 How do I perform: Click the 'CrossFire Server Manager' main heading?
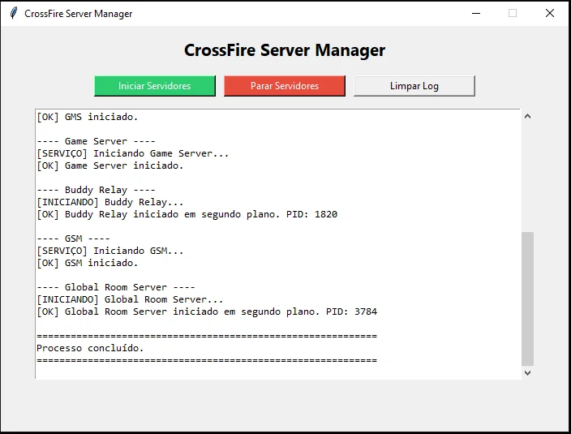click(x=285, y=50)
